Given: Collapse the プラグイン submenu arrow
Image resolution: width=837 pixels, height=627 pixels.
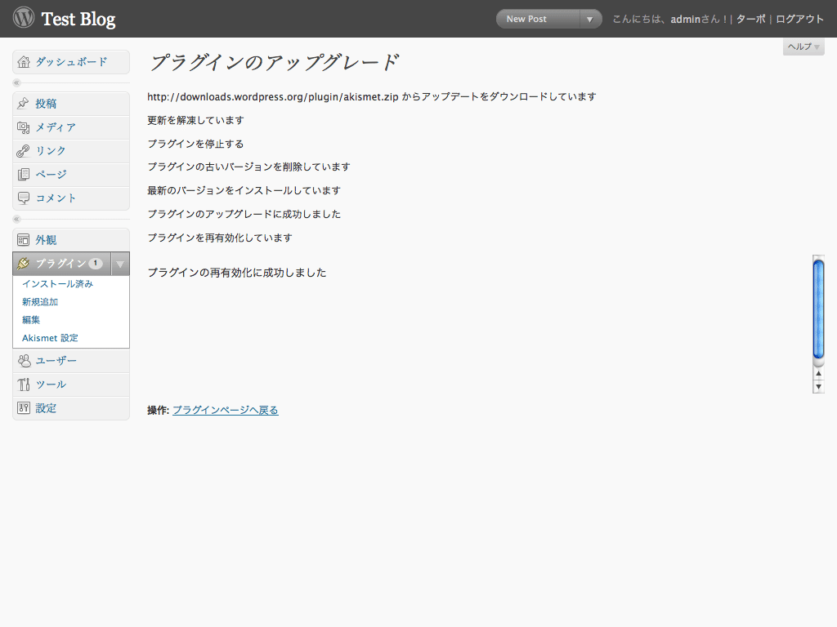Looking at the screenshot, I should 120,264.
